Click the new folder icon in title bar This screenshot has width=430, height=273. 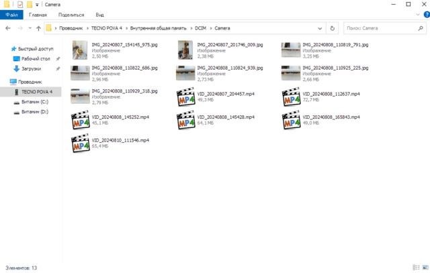coord(30,4)
